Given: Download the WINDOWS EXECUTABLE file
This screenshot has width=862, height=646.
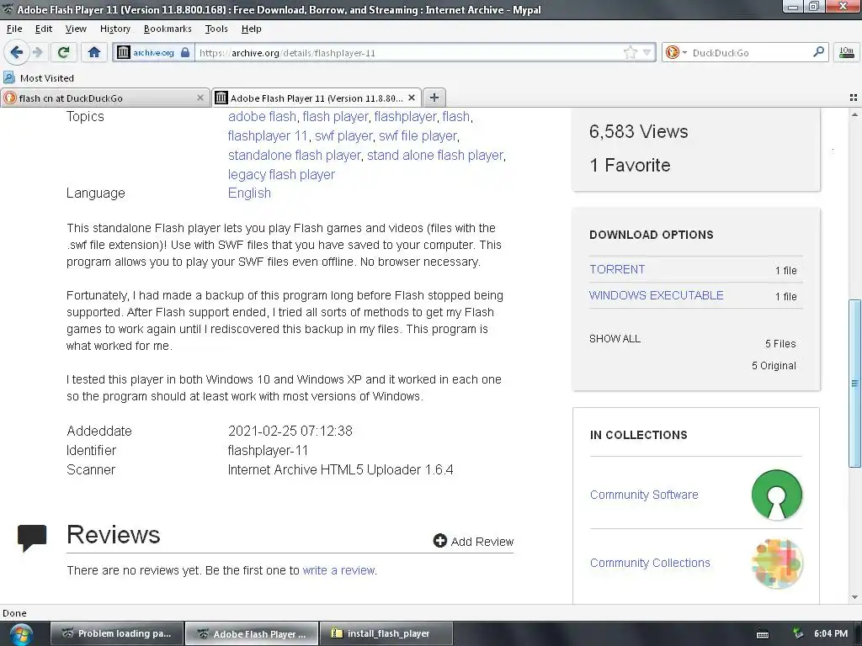Looking at the screenshot, I should (656, 295).
